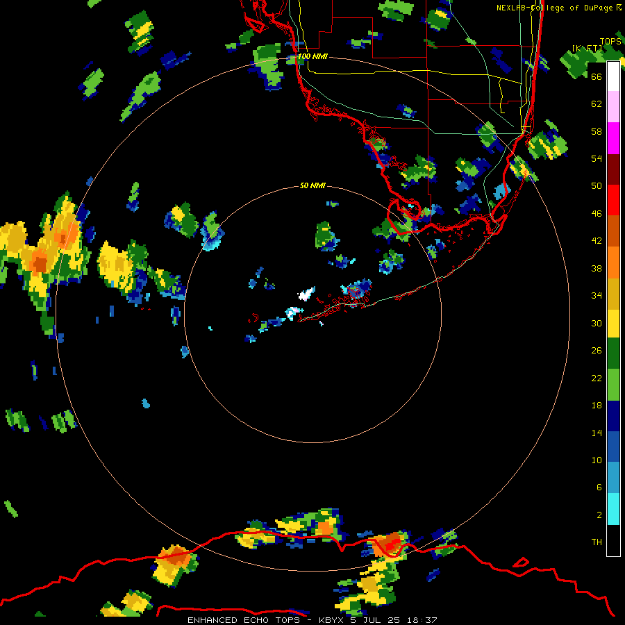Click the "58" legend value
Image resolution: width=625 pixels, height=625 pixels.
[x=597, y=131]
